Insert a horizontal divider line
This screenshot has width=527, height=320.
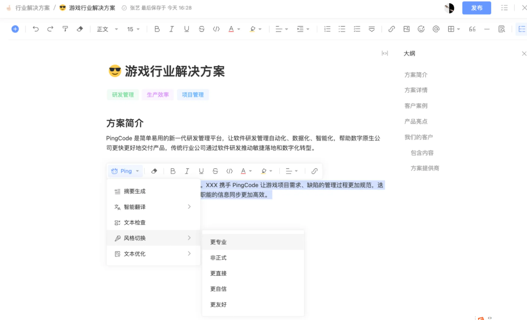pyautogui.click(x=487, y=29)
